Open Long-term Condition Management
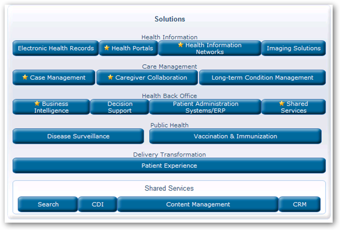This screenshot has width=340, height=230. (262, 78)
